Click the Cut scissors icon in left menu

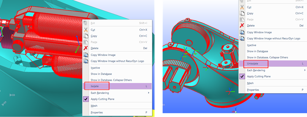pos(86,30)
